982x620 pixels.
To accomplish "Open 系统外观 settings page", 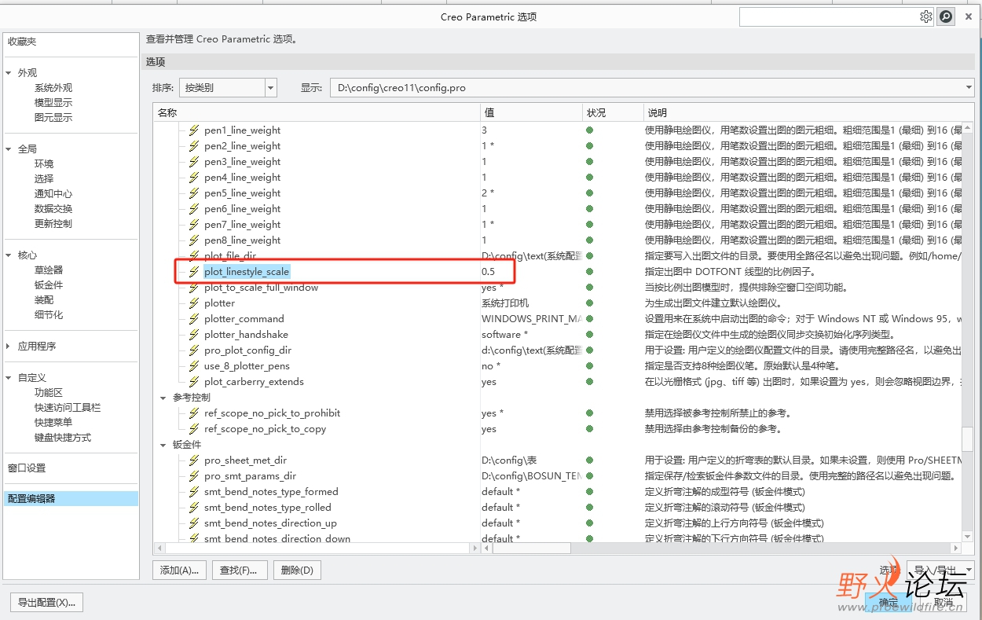I will click(53, 88).
